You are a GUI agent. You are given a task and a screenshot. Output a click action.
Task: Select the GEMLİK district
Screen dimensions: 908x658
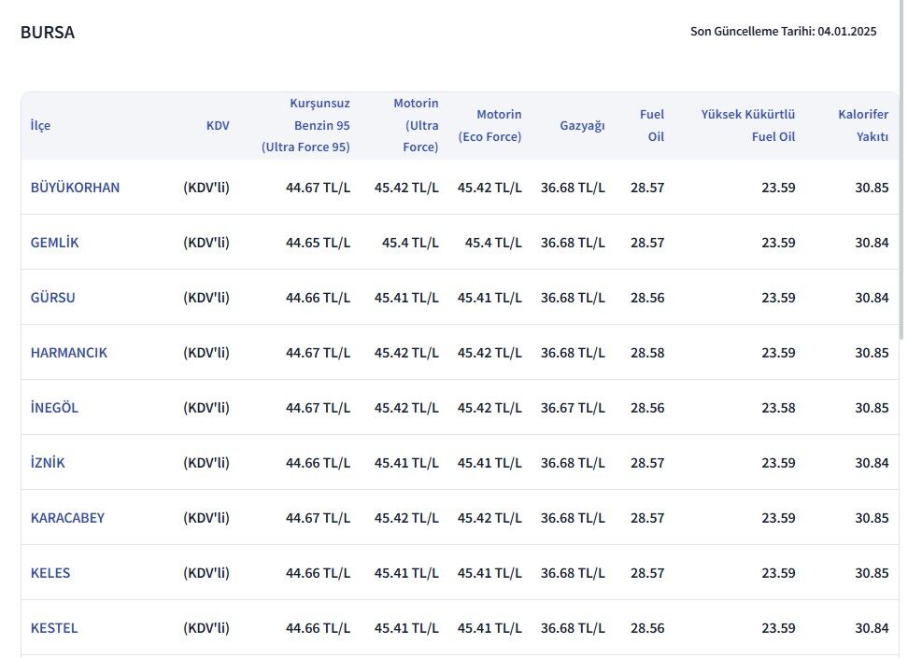[x=54, y=242]
